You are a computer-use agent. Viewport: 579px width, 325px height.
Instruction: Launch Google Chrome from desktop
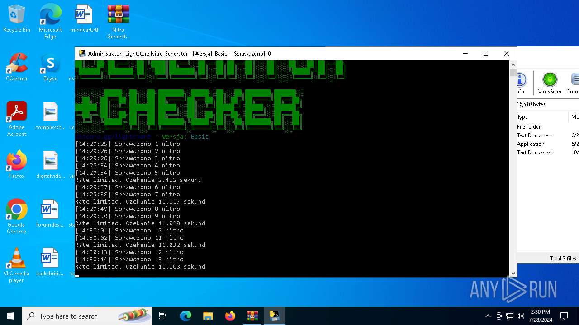point(17,217)
